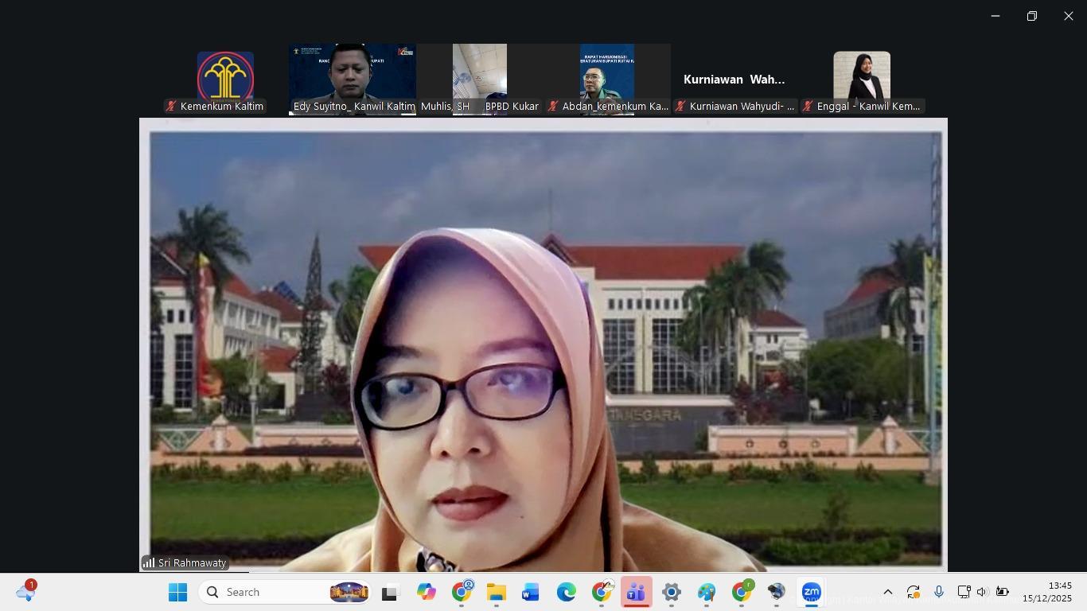Switch to Microsoft Teams in the taskbar
Viewport: 1087px width, 611px height.
coord(636,592)
